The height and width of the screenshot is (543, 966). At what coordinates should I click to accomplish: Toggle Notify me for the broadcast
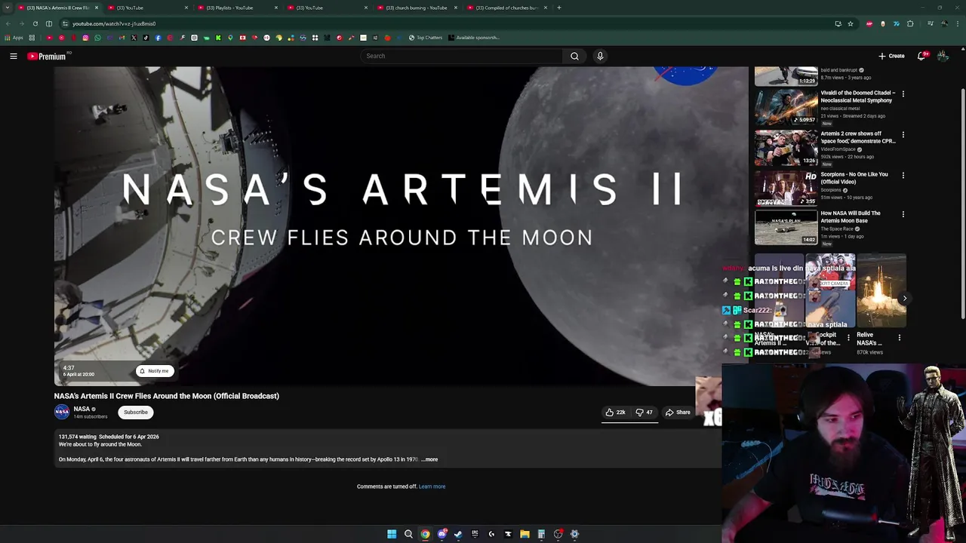[x=155, y=371]
